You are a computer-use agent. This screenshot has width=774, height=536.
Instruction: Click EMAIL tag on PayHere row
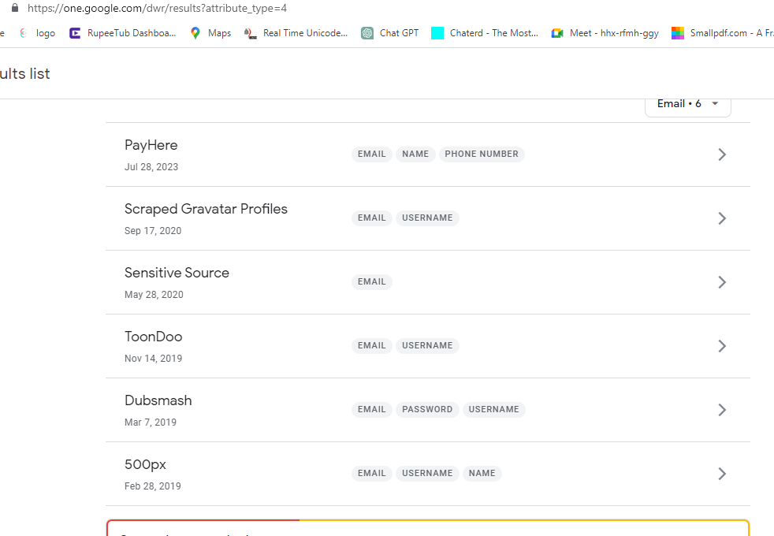tap(372, 154)
